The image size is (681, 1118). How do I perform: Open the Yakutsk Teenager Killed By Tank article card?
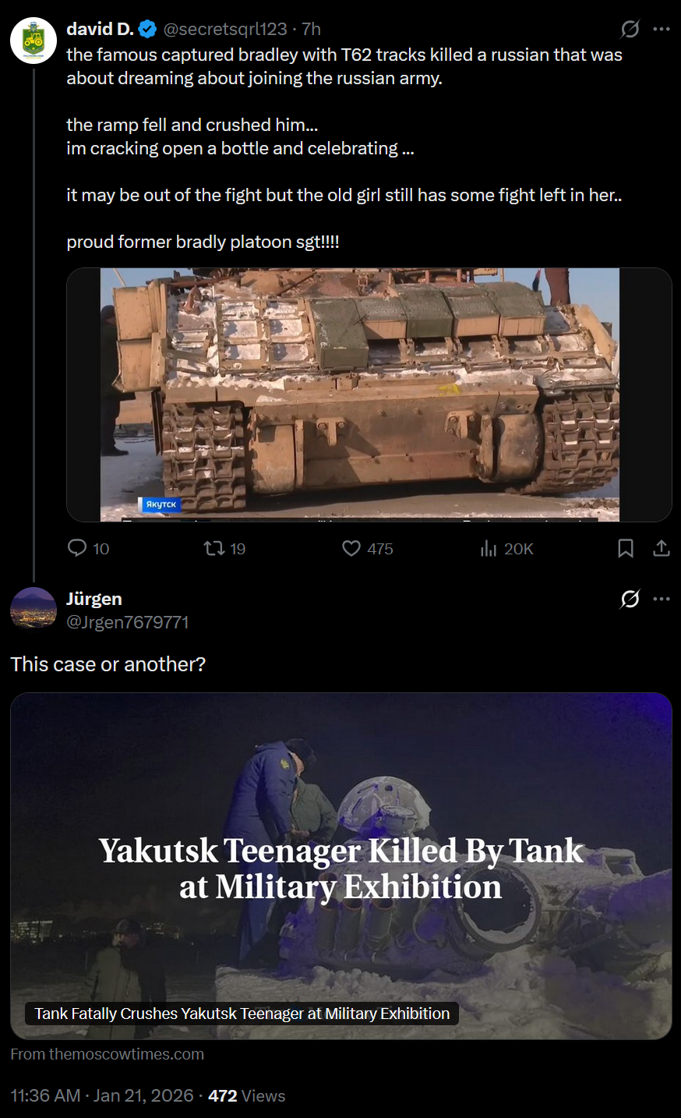[341, 866]
